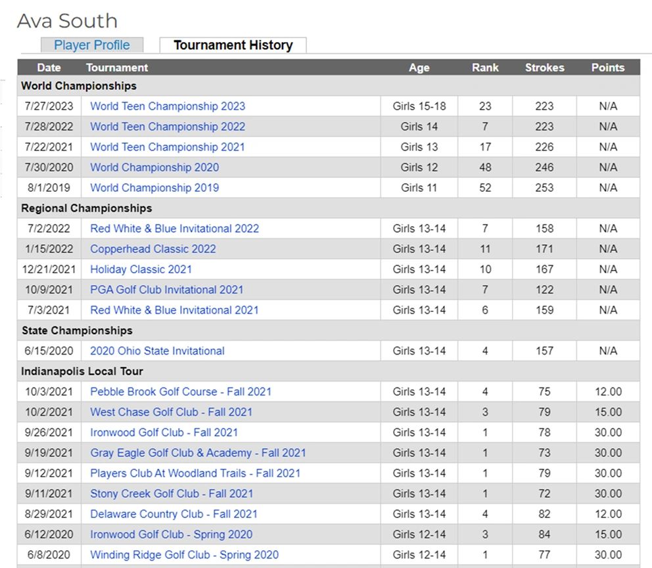Select the Tournament History tab
Image resolution: width=652 pixels, height=568 pixels.
[x=233, y=45]
